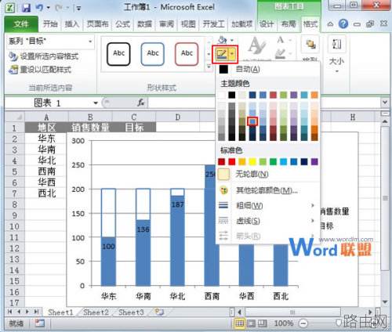Viewport: 392px width, 332px height.
Task: Click the Save icon in quick access toolbar
Action: pos(26,8)
